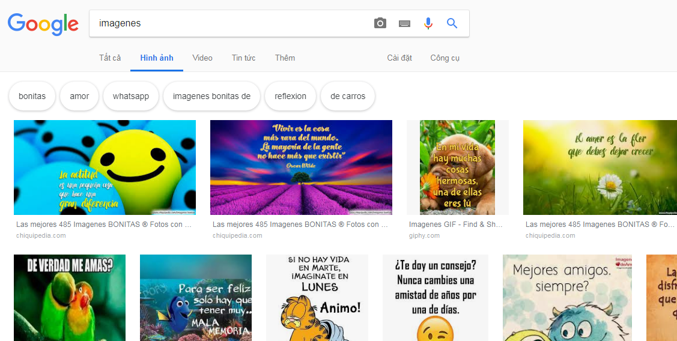Choose the 'whatsapp' suggestion chip
The image size is (677, 341).
[131, 96]
